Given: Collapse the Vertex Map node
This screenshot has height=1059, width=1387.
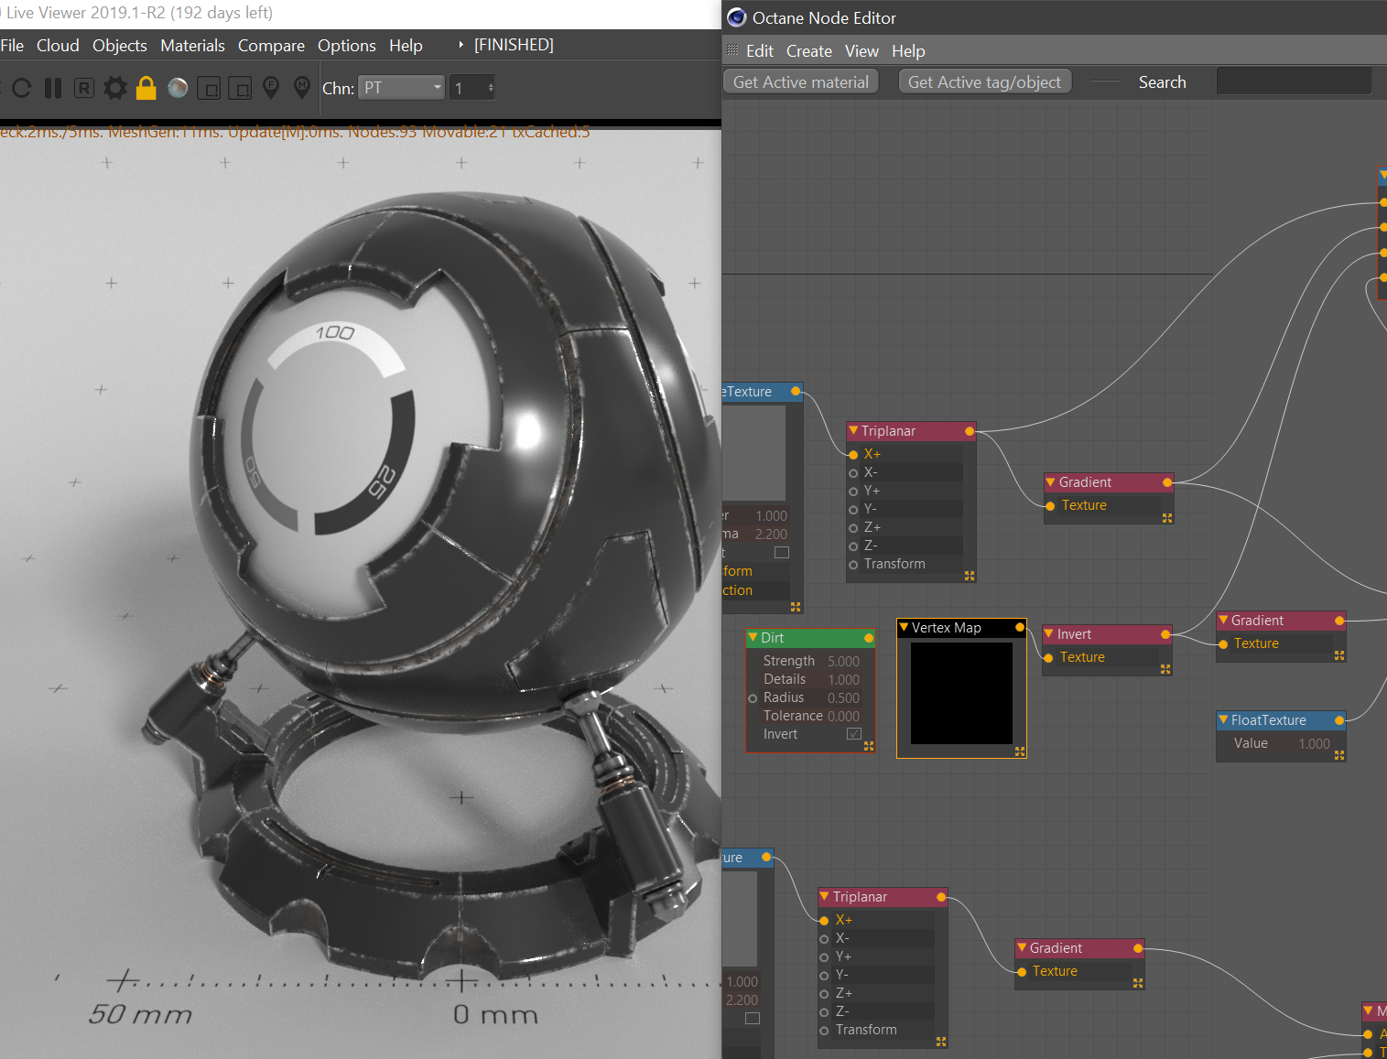Looking at the screenshot, I should pos(905,628).
